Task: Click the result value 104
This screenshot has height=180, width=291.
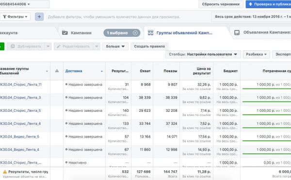Action: pyautogui.click(x=126, y=97)
